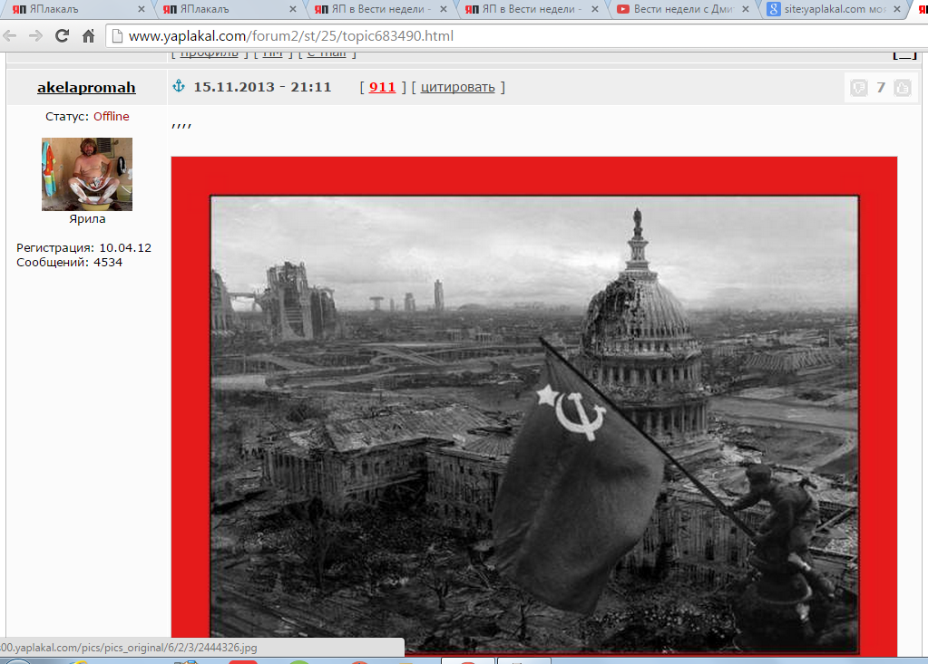Screen dimensions: 928x664
Task: Close the YouTube Вести недели tab
Action: (x=746, y=9)
